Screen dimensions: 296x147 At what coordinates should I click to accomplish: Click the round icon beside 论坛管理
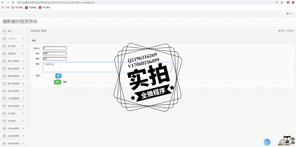4,114
